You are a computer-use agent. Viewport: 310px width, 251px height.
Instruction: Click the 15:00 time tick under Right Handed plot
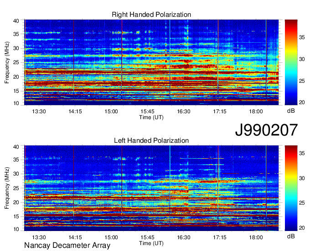point(111,111)
